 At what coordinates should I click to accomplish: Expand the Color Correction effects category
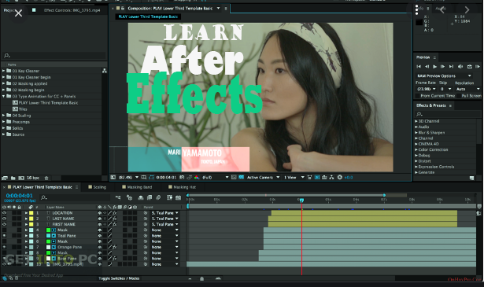click(x=416, y=149)
